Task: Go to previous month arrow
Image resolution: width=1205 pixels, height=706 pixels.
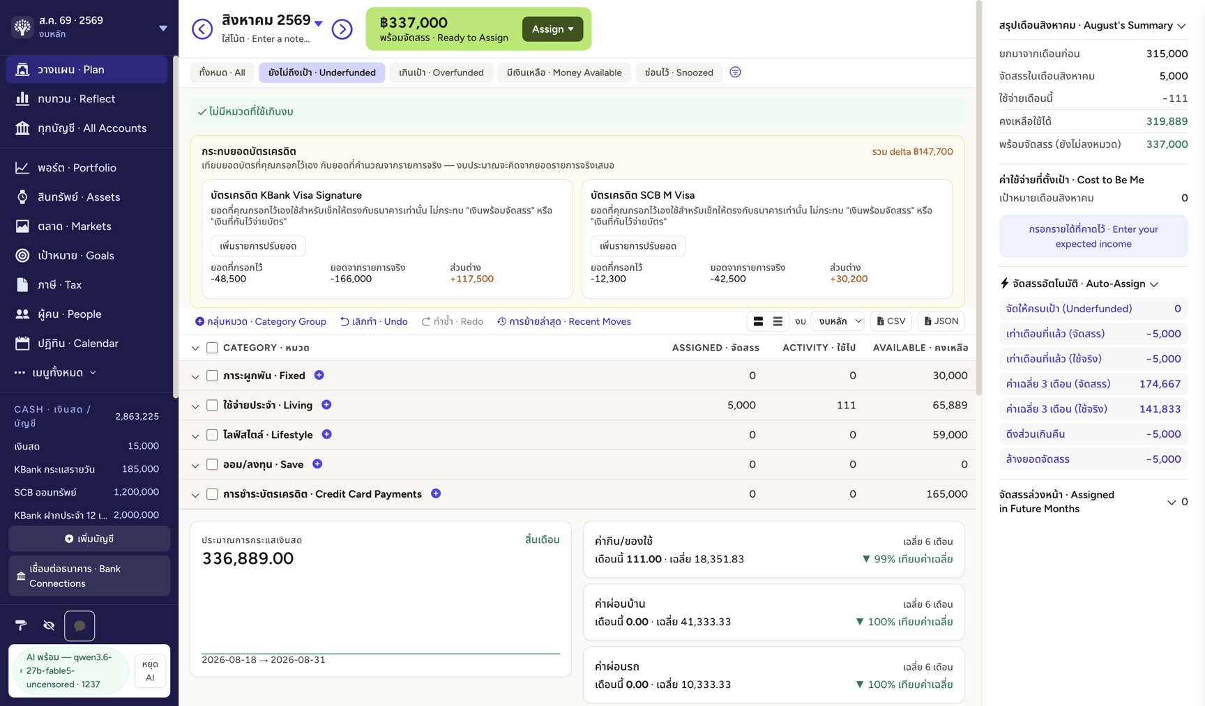Action: 202,29
